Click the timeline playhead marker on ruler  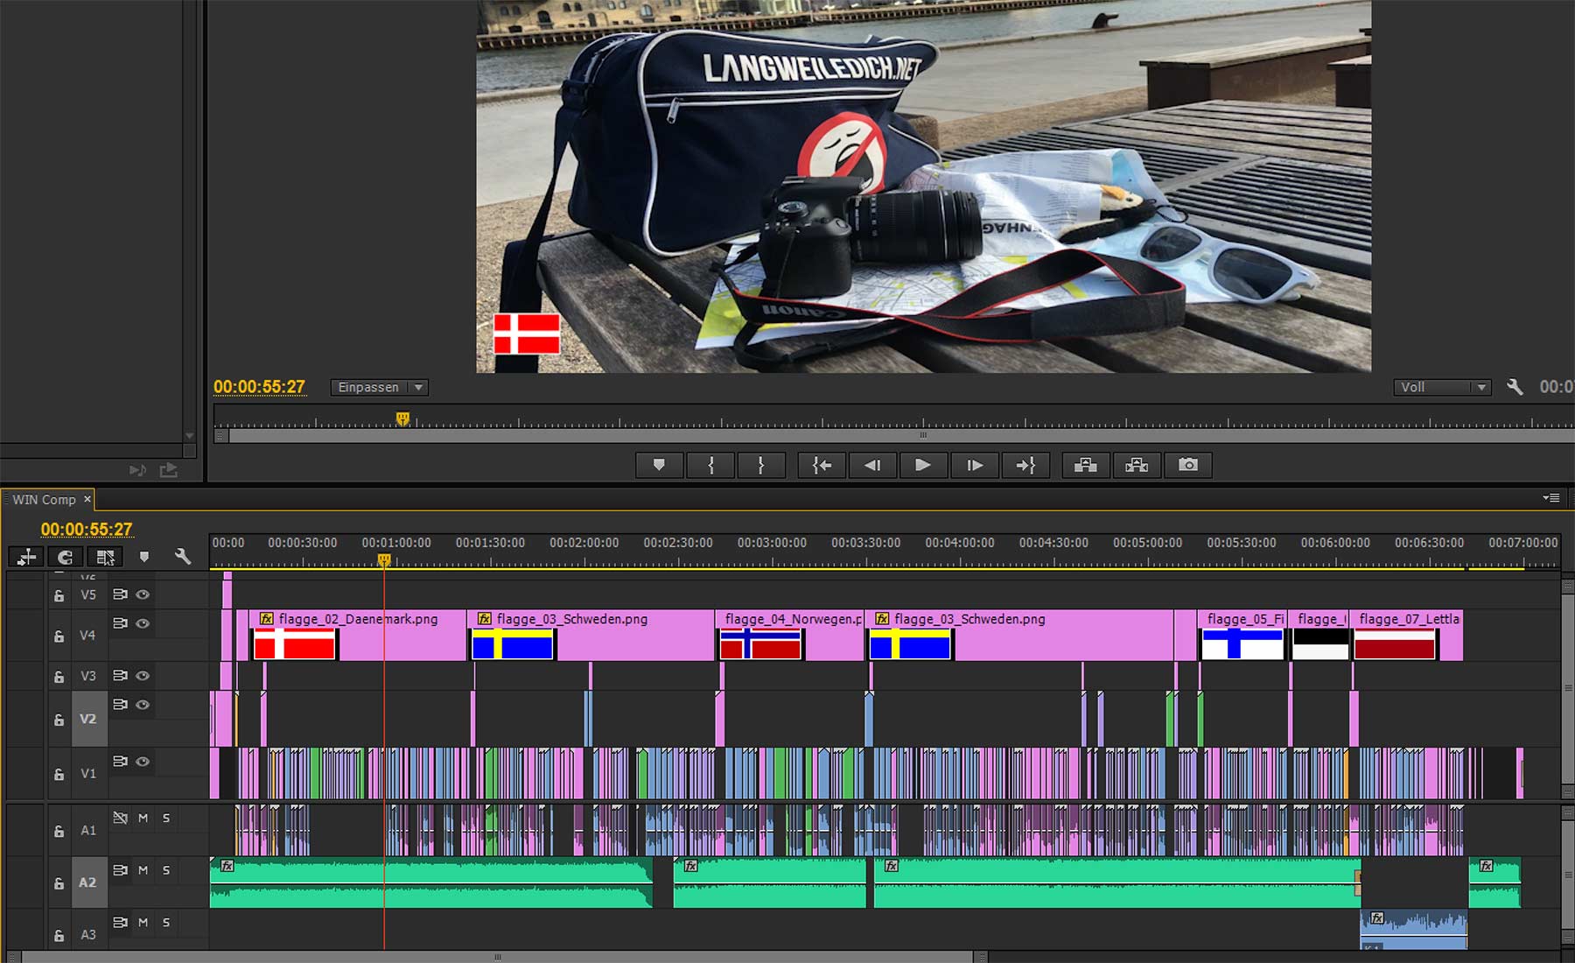pyautogui.click(x=383, y=559)
